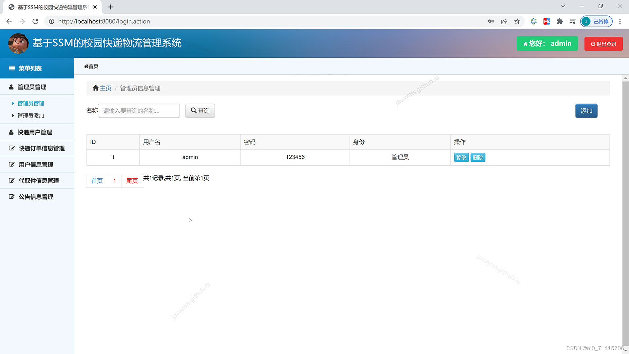
Task: Click the 名称 search input field
Action: tap(139, 111)
